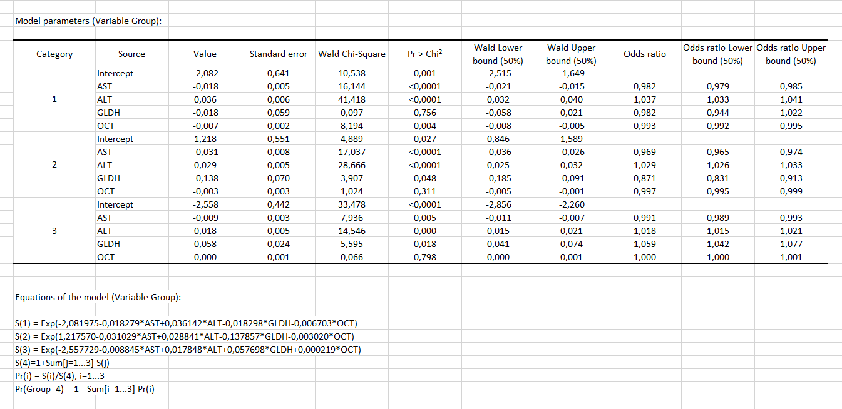Viewport: 842px width, 409px height.
Task: Click the S(1) equation cell
Action: pyautogui.click(x=186, y=323)
